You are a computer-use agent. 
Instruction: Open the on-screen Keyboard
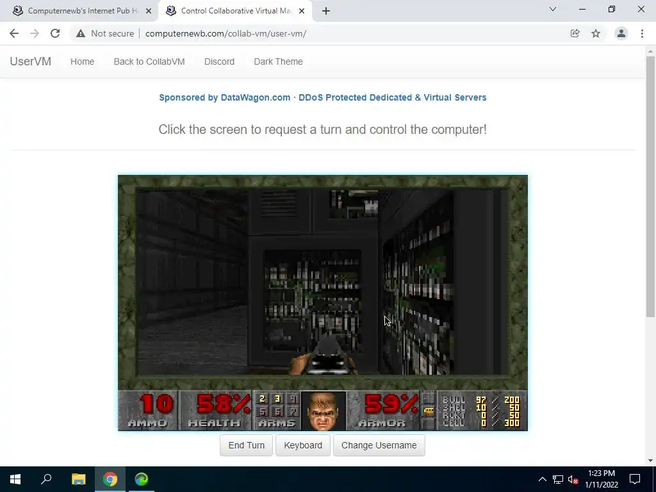(x=303, y=445)
